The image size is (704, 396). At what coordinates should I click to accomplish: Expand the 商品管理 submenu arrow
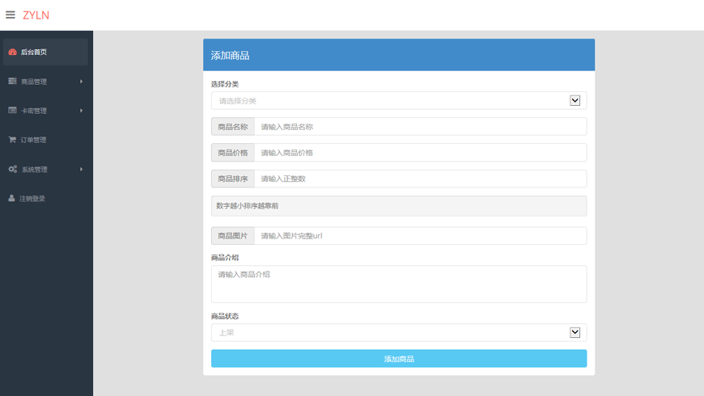(x=81, y=82)
